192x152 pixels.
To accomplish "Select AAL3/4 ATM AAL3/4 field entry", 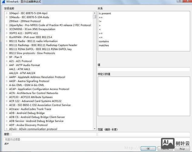I will tap(22, 73).
